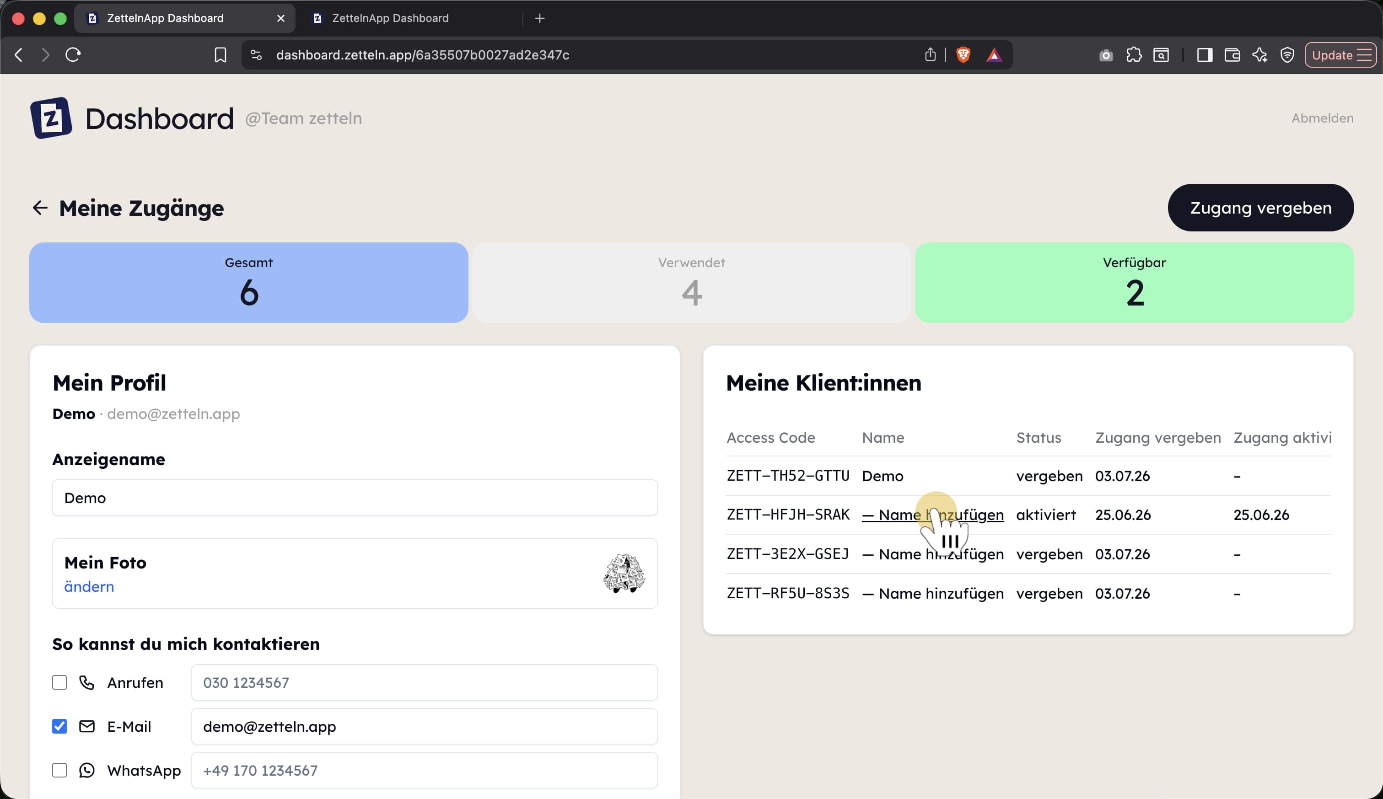Open Leo AI sparkle icon
Screen dimensions: 1383x799
[x=1260, y=55]
